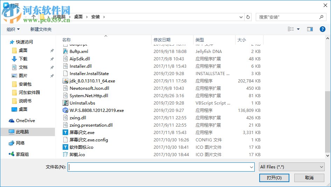The width and height of the screenshot is (331, 187).
Task: Select the file Newtonsoft.Json.dll
Action: pyautogui.click(x=89, y=88)
